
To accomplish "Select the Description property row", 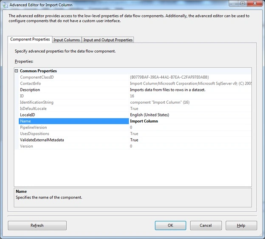I will 74,90.
